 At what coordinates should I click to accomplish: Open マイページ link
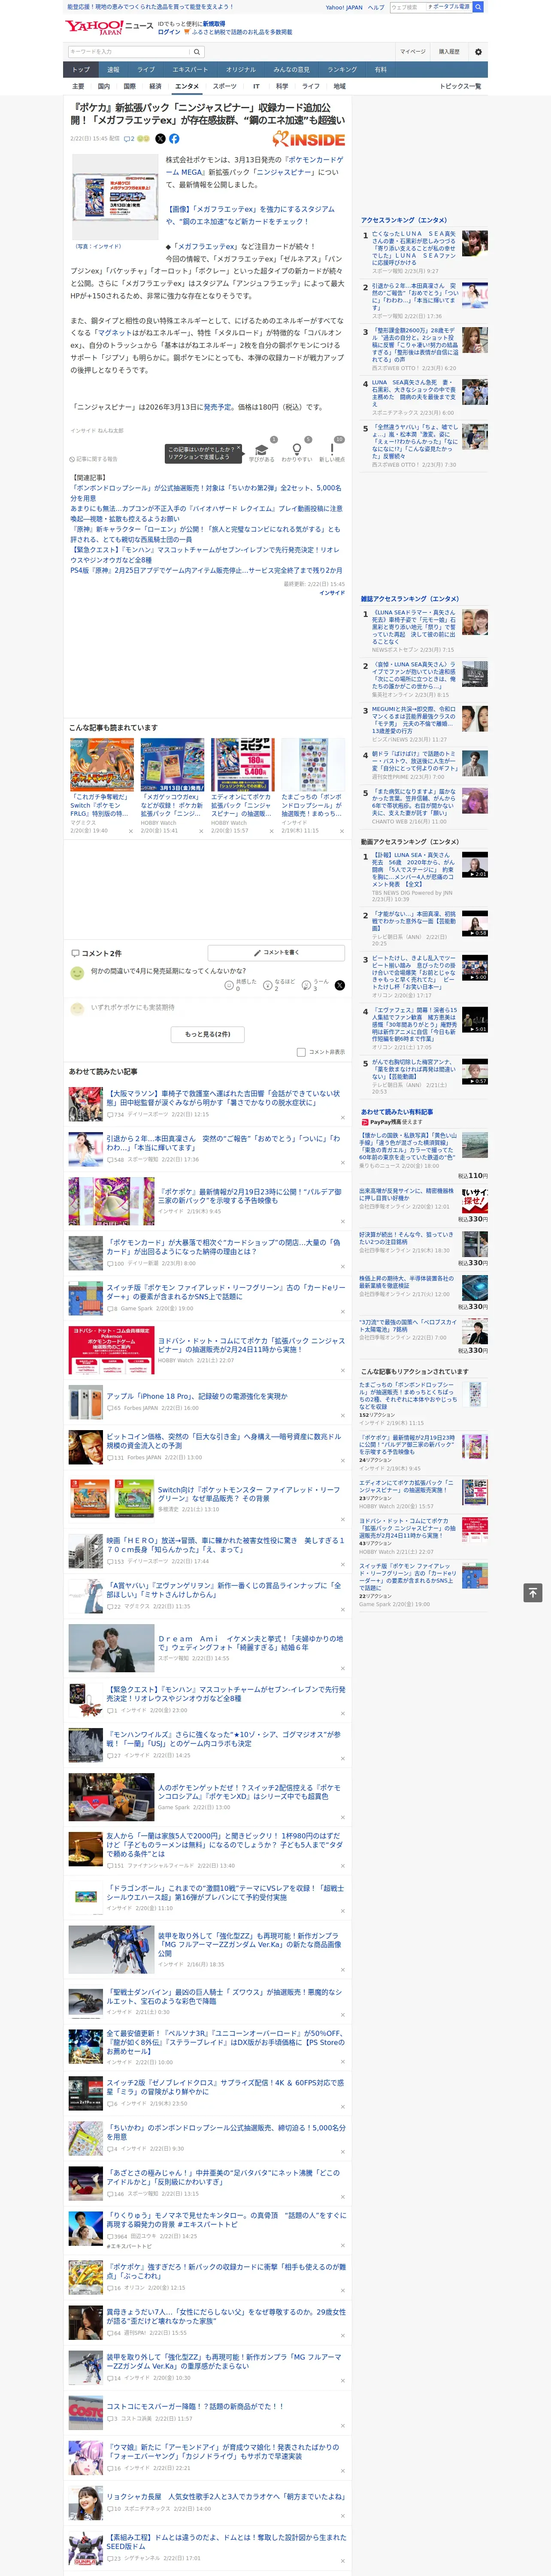[x=412, y=52]
